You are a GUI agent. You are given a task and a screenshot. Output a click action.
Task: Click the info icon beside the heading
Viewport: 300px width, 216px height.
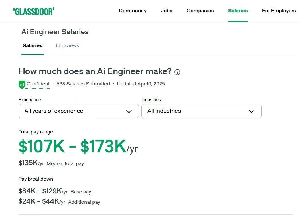point(177,72)
